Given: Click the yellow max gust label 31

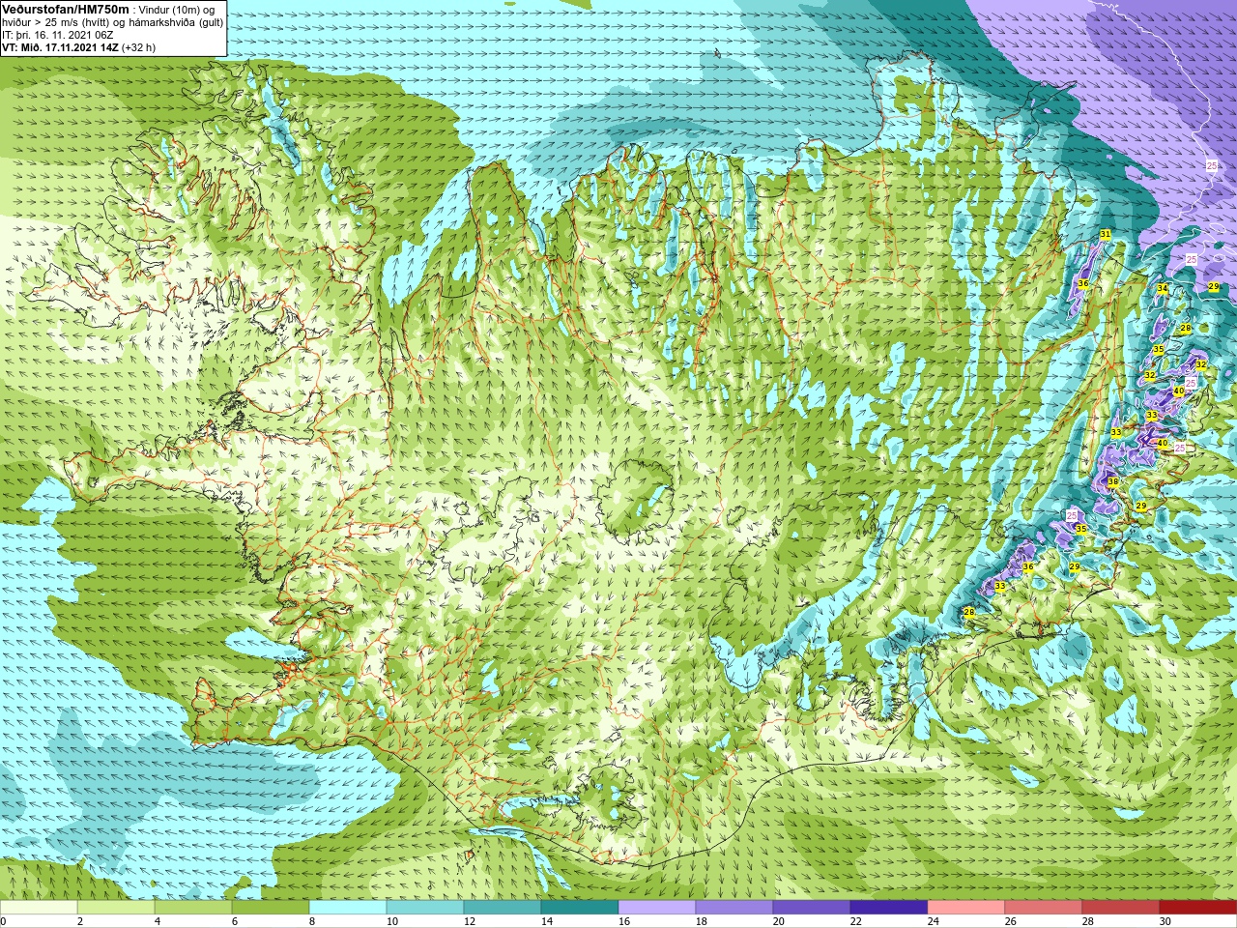Looking at the screenshot, I should click(x=1105, y=235).
